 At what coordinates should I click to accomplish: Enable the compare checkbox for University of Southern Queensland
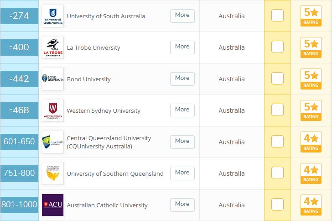(277, 173)
